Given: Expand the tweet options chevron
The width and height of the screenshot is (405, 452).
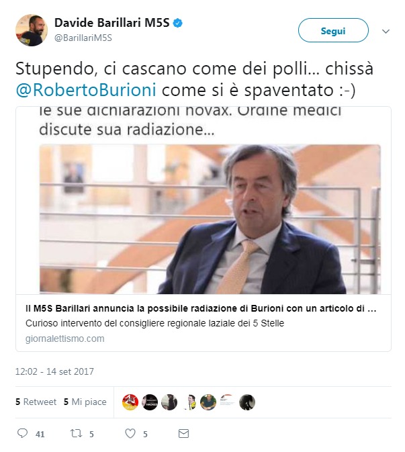Looking at the screenshot, I should 386,31.
